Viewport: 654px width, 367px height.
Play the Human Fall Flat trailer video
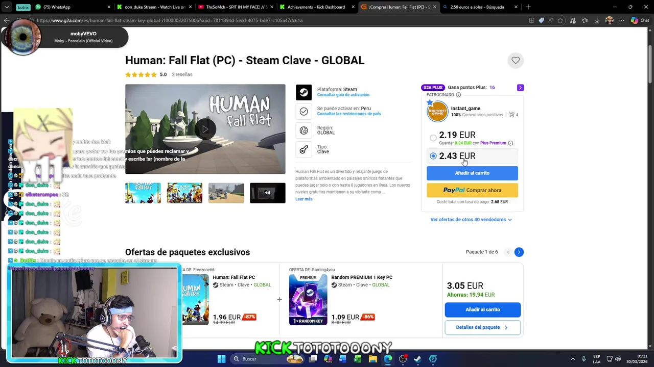pyautogui.click(x=205, y=129)
